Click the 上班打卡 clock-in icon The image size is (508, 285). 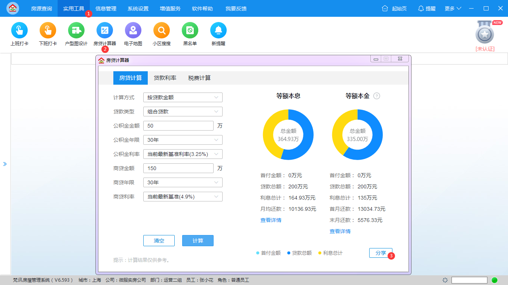19,31
